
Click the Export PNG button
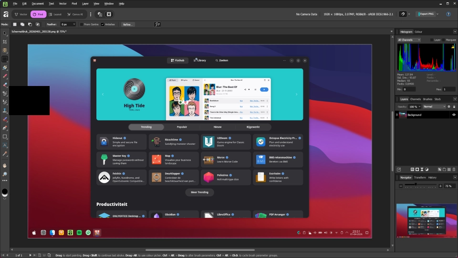(x=425, y=14)
